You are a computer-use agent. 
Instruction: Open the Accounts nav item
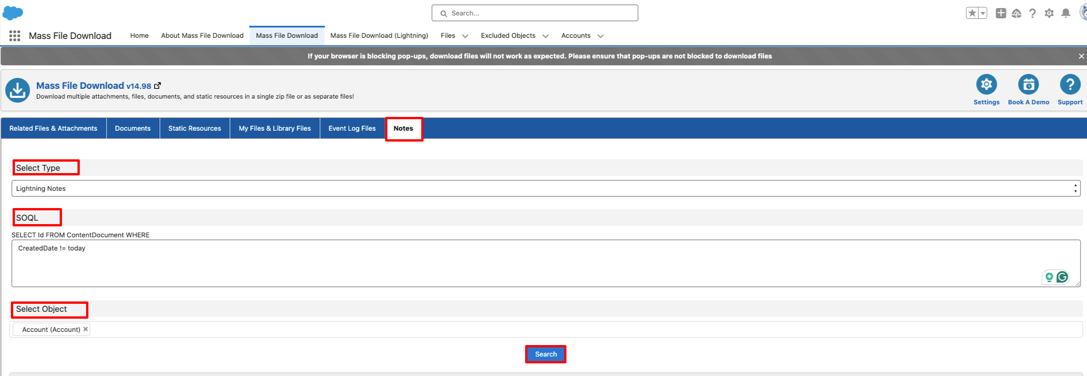click(x=576, y=36)
